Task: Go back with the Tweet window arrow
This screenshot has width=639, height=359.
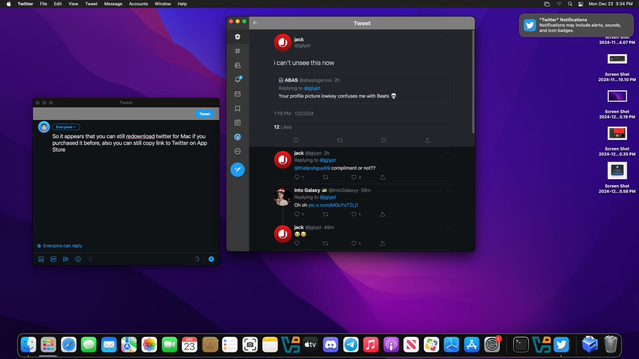Action: click(256, 23)
